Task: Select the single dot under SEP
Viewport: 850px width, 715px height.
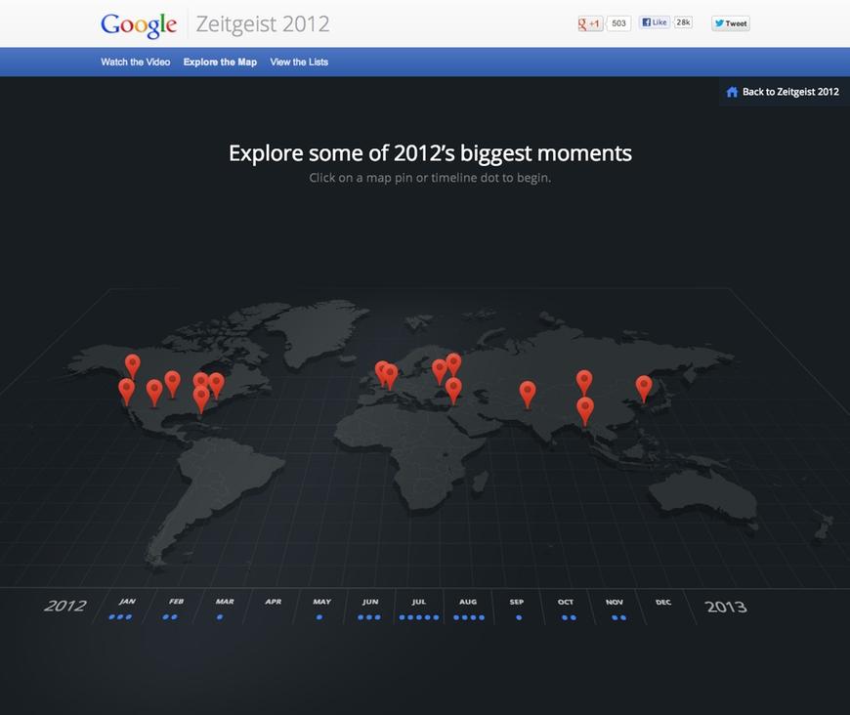Action: tap(519, 617)
